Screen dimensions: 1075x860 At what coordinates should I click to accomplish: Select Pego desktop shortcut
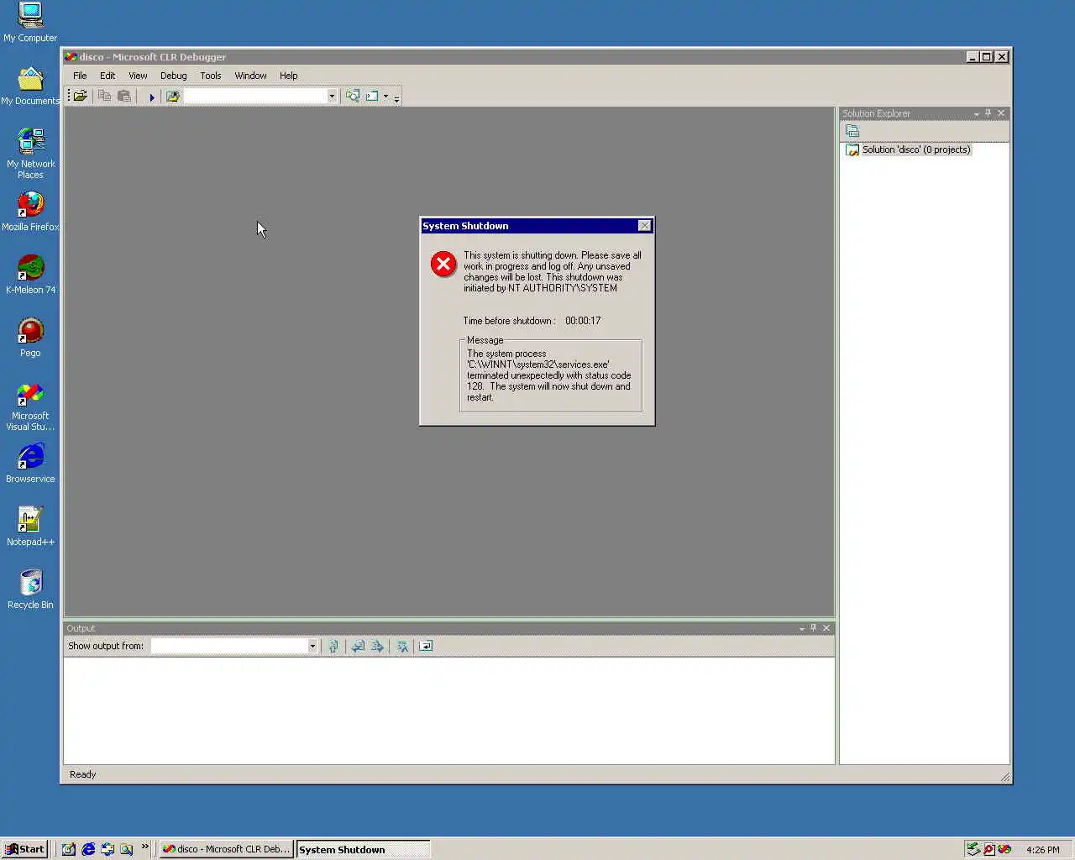30,338
